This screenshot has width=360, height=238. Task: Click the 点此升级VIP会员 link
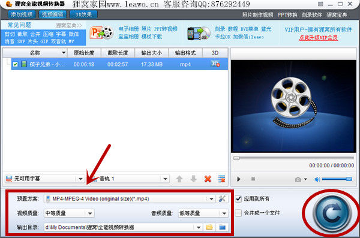[x=319, y=38]
